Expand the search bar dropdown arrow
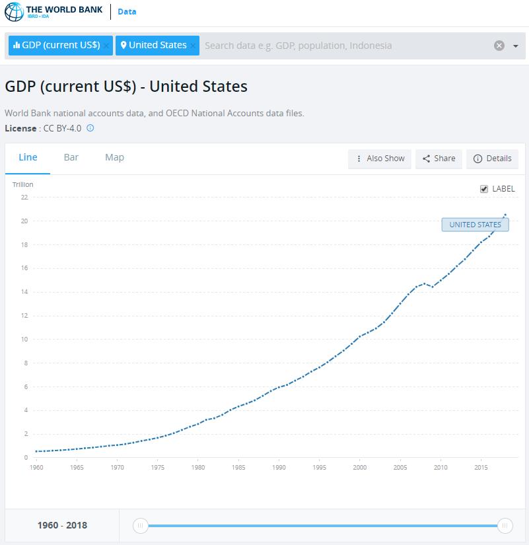This screenshot has height=545, width=529. coord(516,46)
